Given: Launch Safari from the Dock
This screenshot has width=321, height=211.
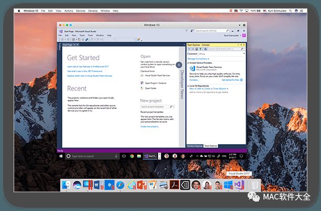Looking at the screenshot, I should click(120, 185).
